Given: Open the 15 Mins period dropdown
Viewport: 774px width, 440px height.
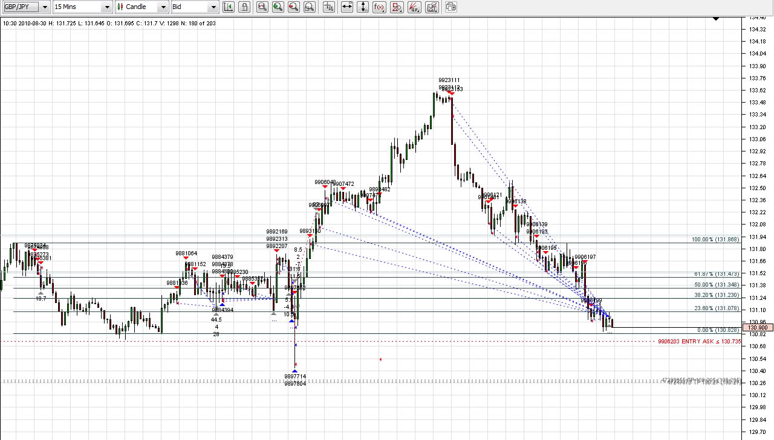Looking at the screenshot, I should [82, 7].
